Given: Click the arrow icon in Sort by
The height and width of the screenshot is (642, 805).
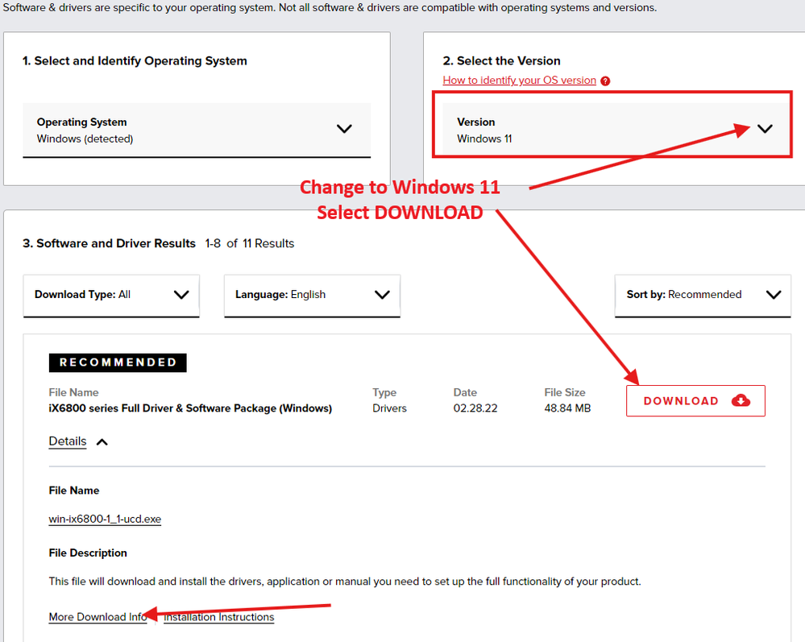Looking at the screenshot, I should pos(774,295).
